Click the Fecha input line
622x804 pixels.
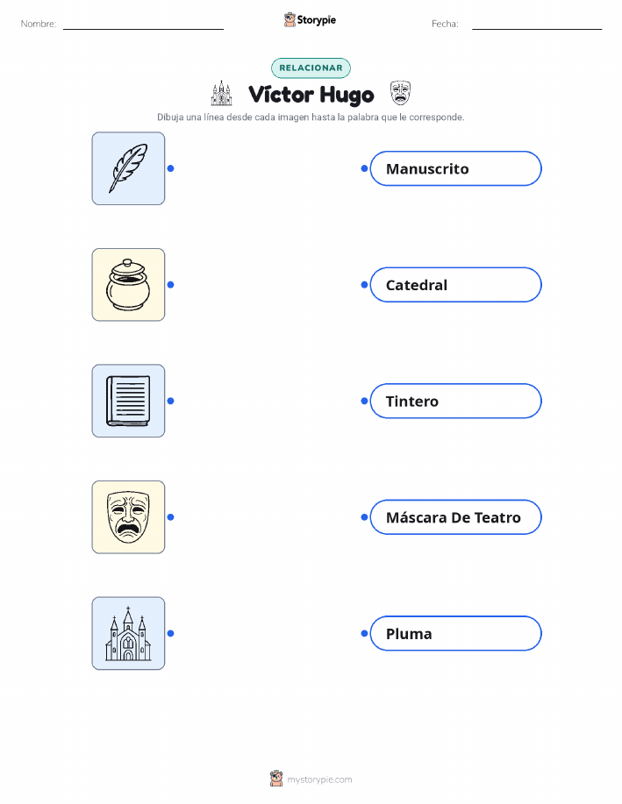click(x=537, y=25)
